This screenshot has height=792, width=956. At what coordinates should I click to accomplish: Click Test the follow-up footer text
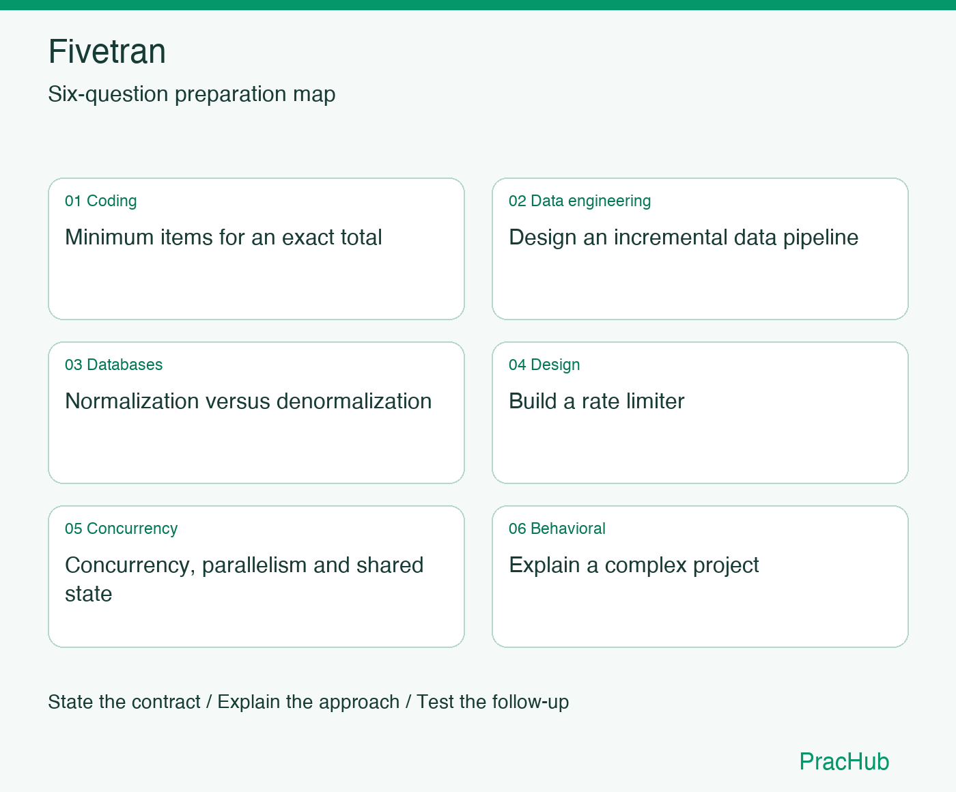click(x=493, y=702)
